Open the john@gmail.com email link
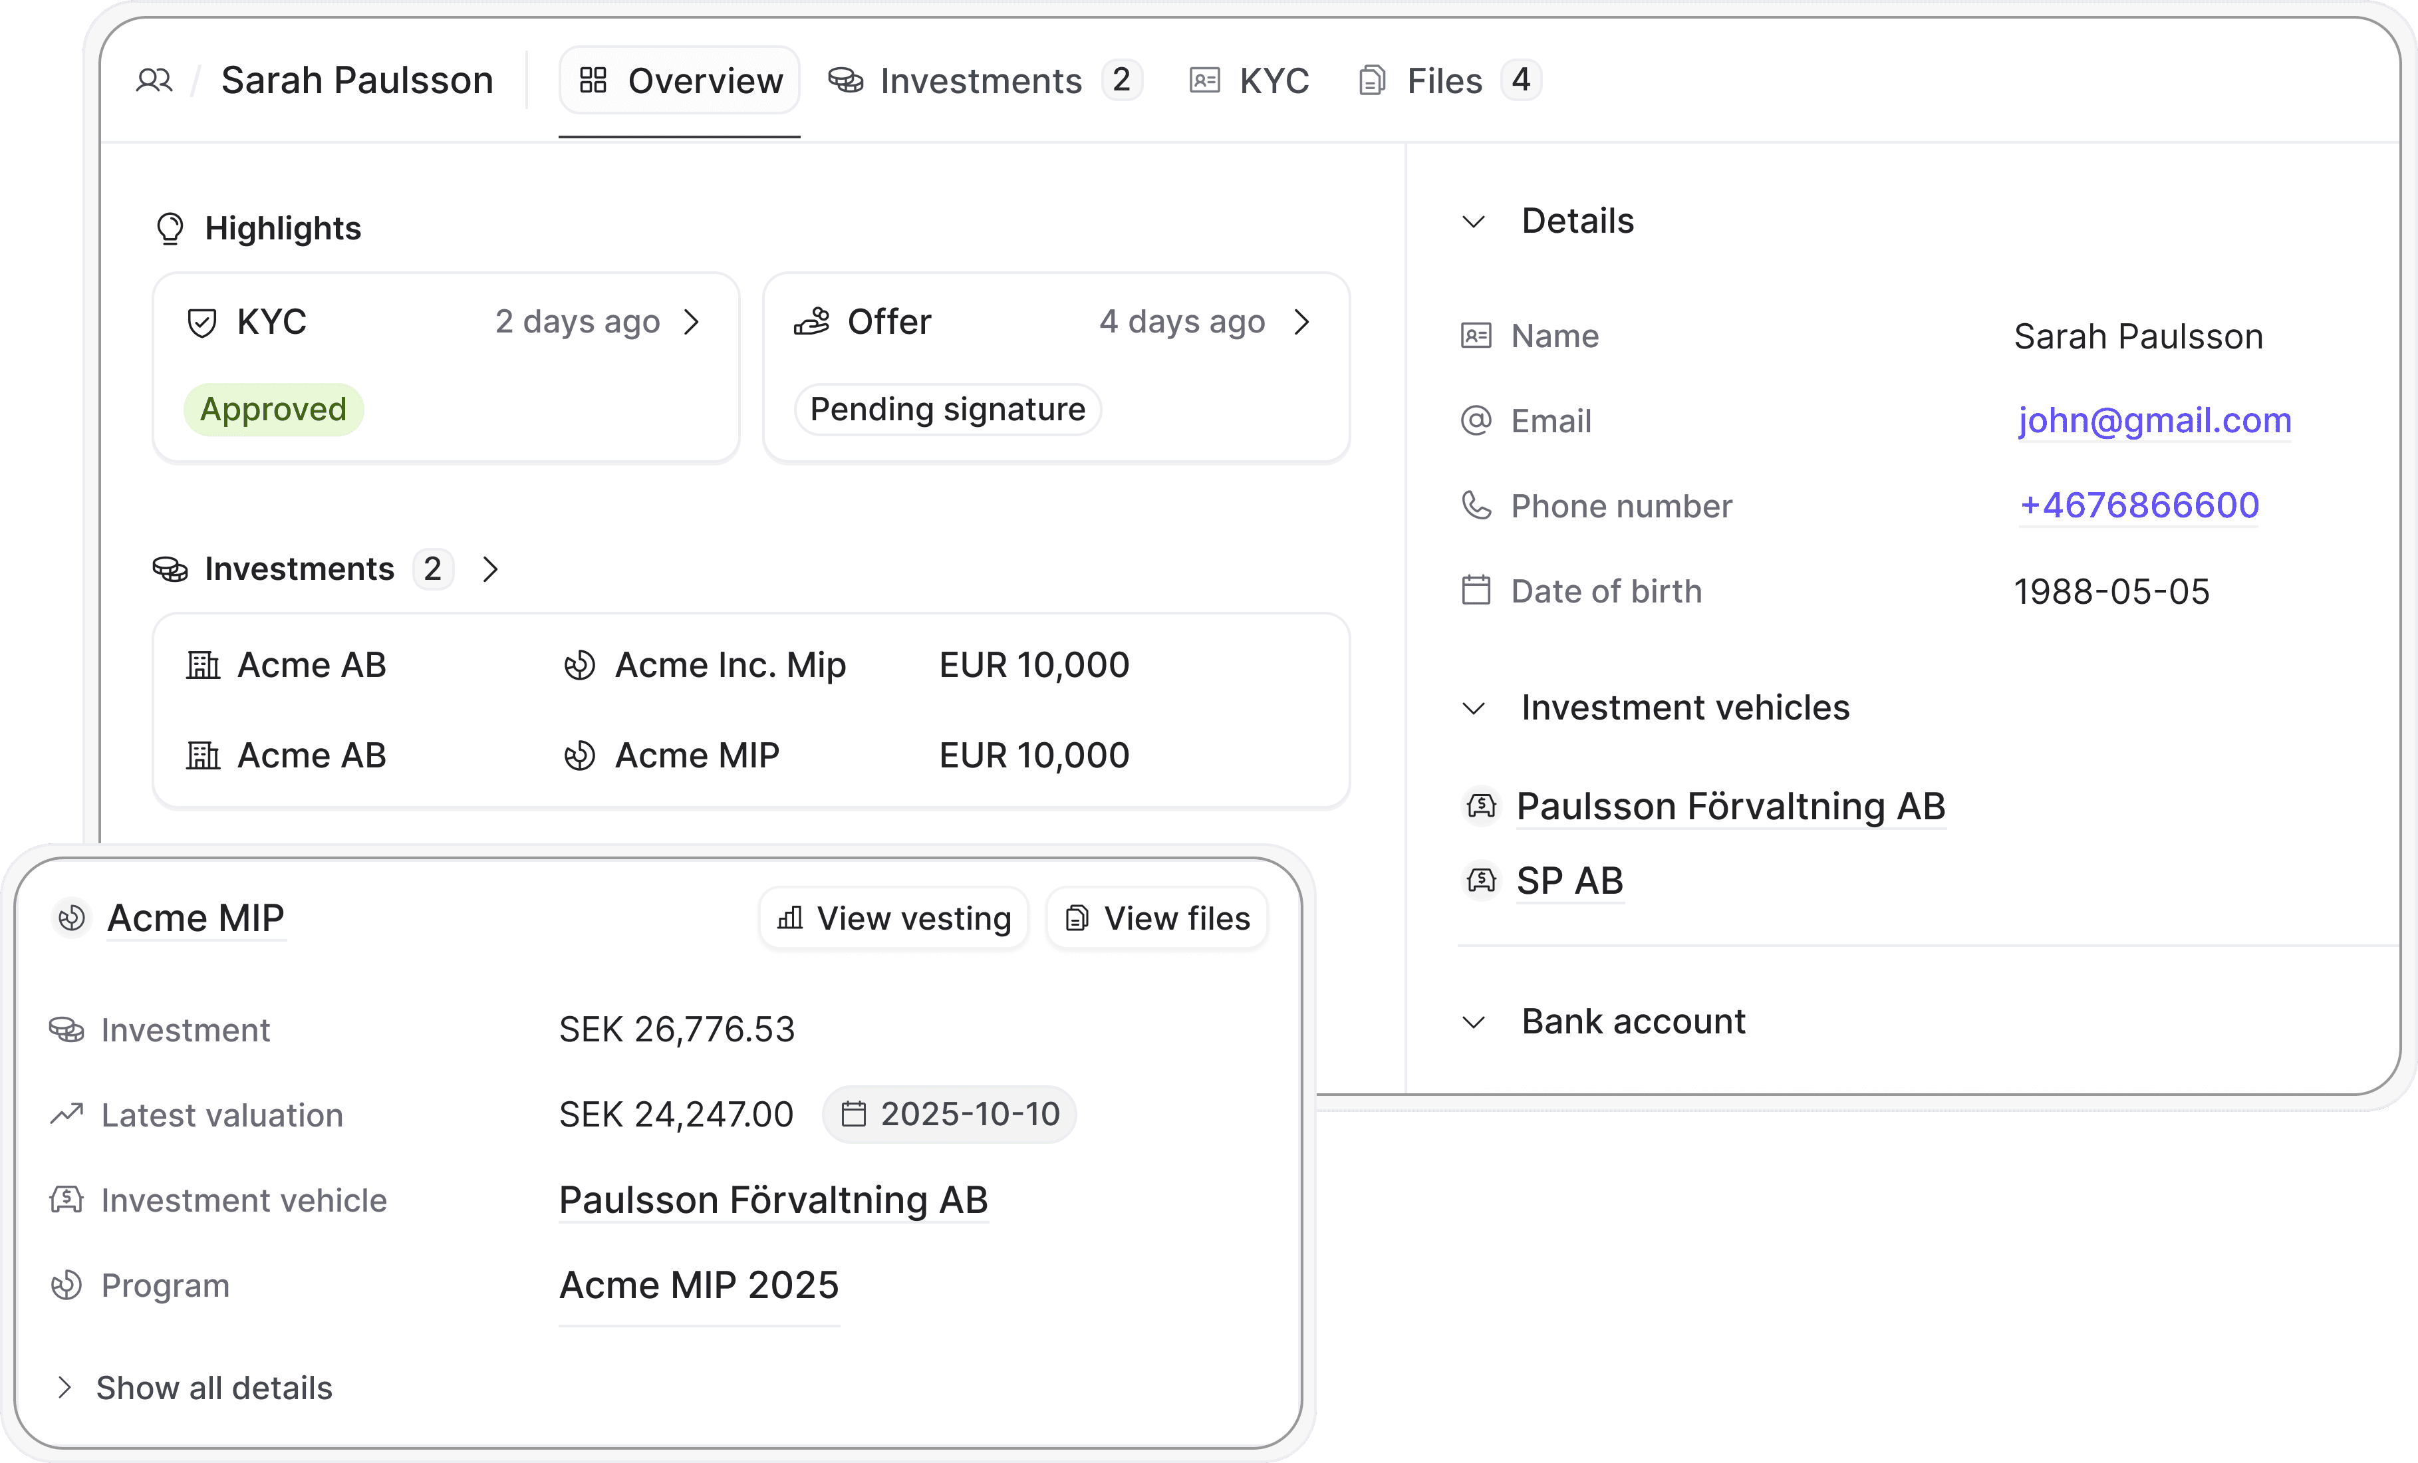The image size is (2418, 1463). [x=2154, y=421]
